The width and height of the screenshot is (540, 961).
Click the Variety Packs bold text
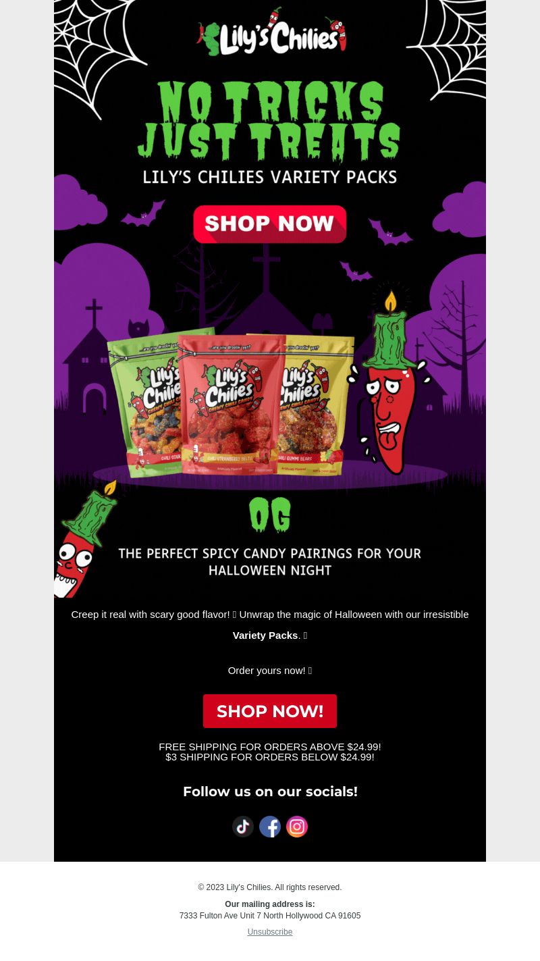(265, 635)
